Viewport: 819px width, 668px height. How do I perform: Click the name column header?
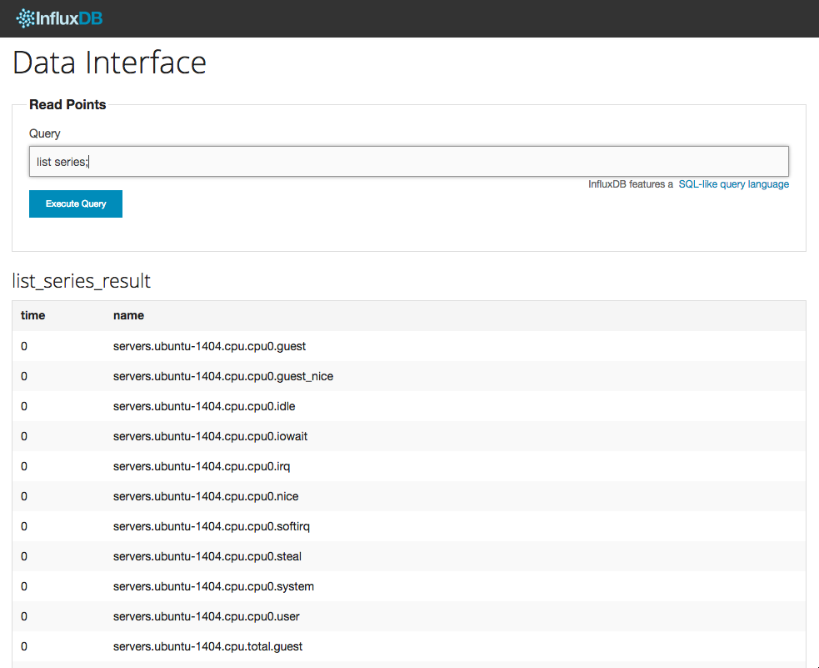[128, 316]
